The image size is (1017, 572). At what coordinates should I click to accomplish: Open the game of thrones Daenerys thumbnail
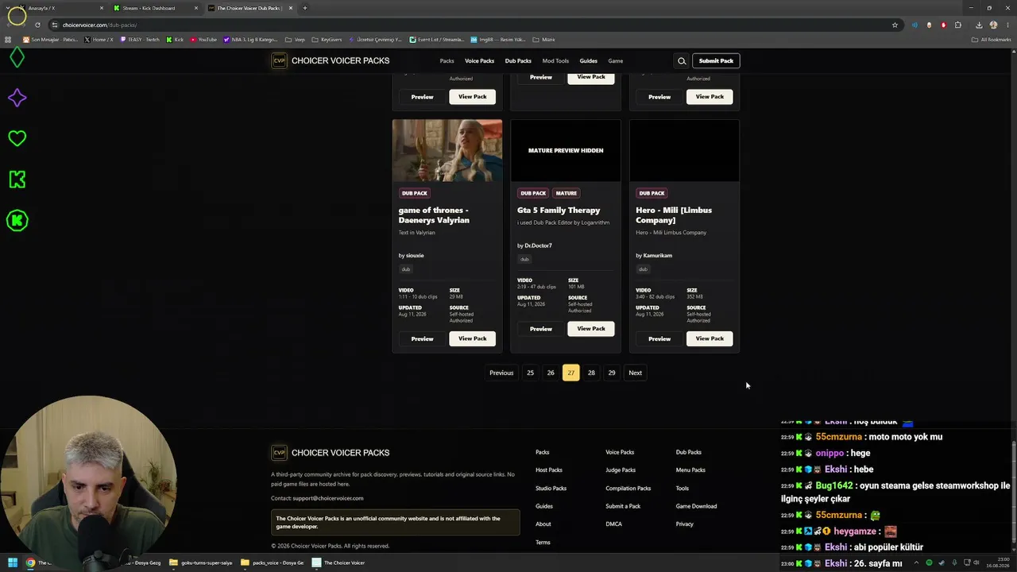(447, 150)
